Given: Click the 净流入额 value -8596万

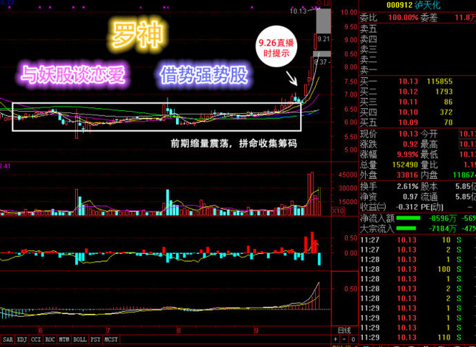Looking at the screenshot, I should [x=443, y=219].
